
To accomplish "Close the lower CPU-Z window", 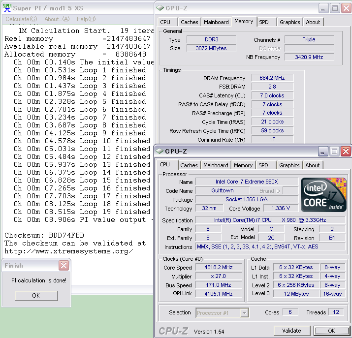I will (x=346, y=151).
